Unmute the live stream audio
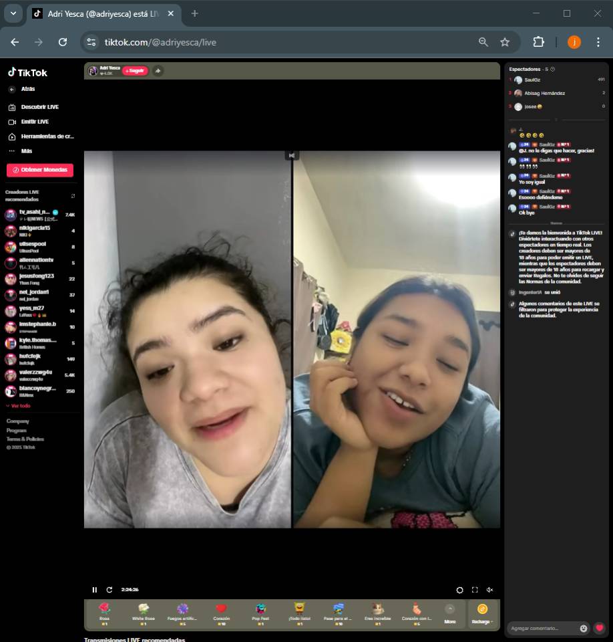 [489, 590]
